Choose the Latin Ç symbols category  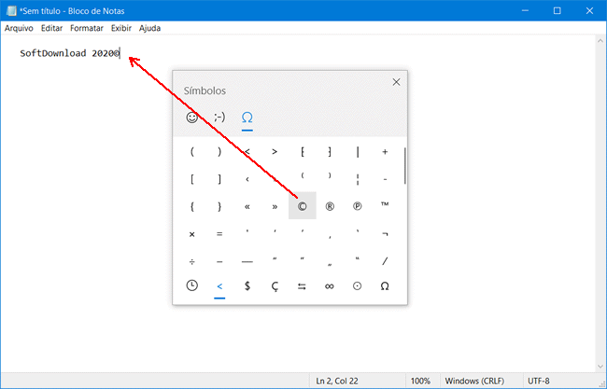275,287
